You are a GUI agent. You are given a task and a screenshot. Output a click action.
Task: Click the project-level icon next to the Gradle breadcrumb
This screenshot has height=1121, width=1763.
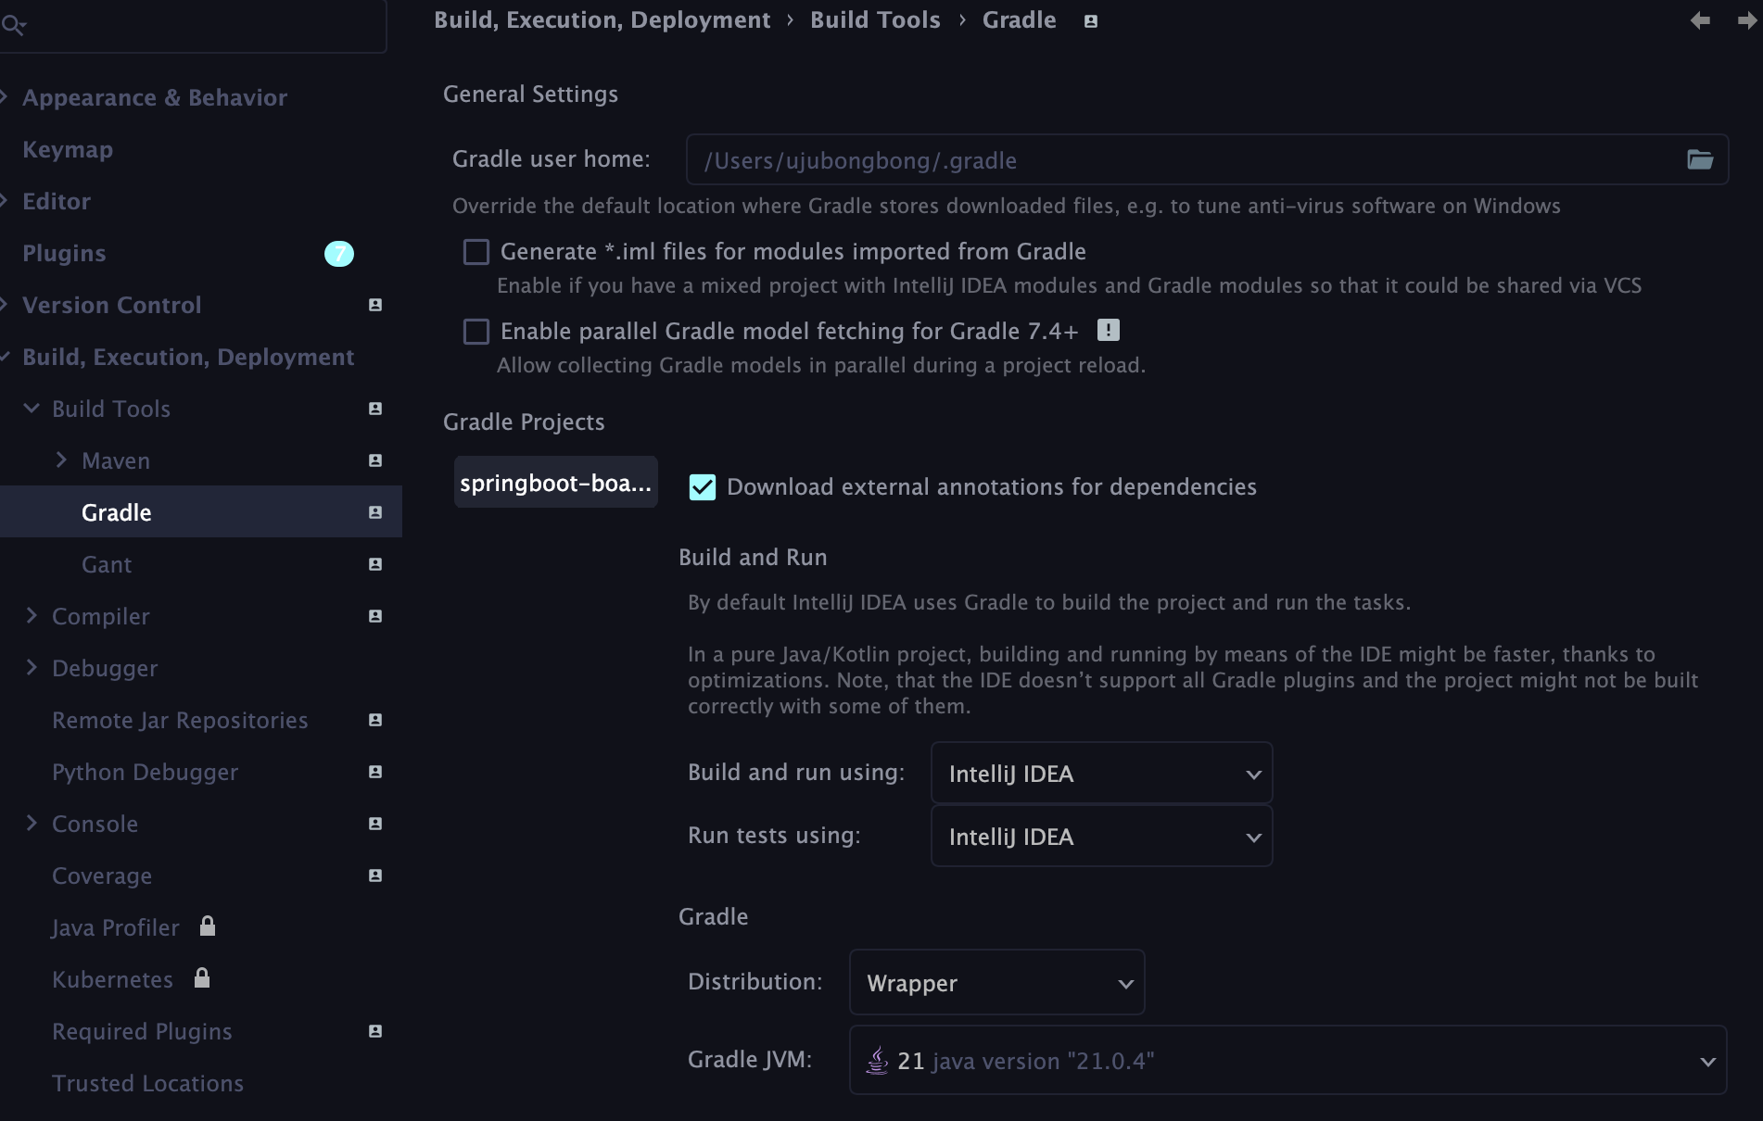click(x=1091, y=21)
